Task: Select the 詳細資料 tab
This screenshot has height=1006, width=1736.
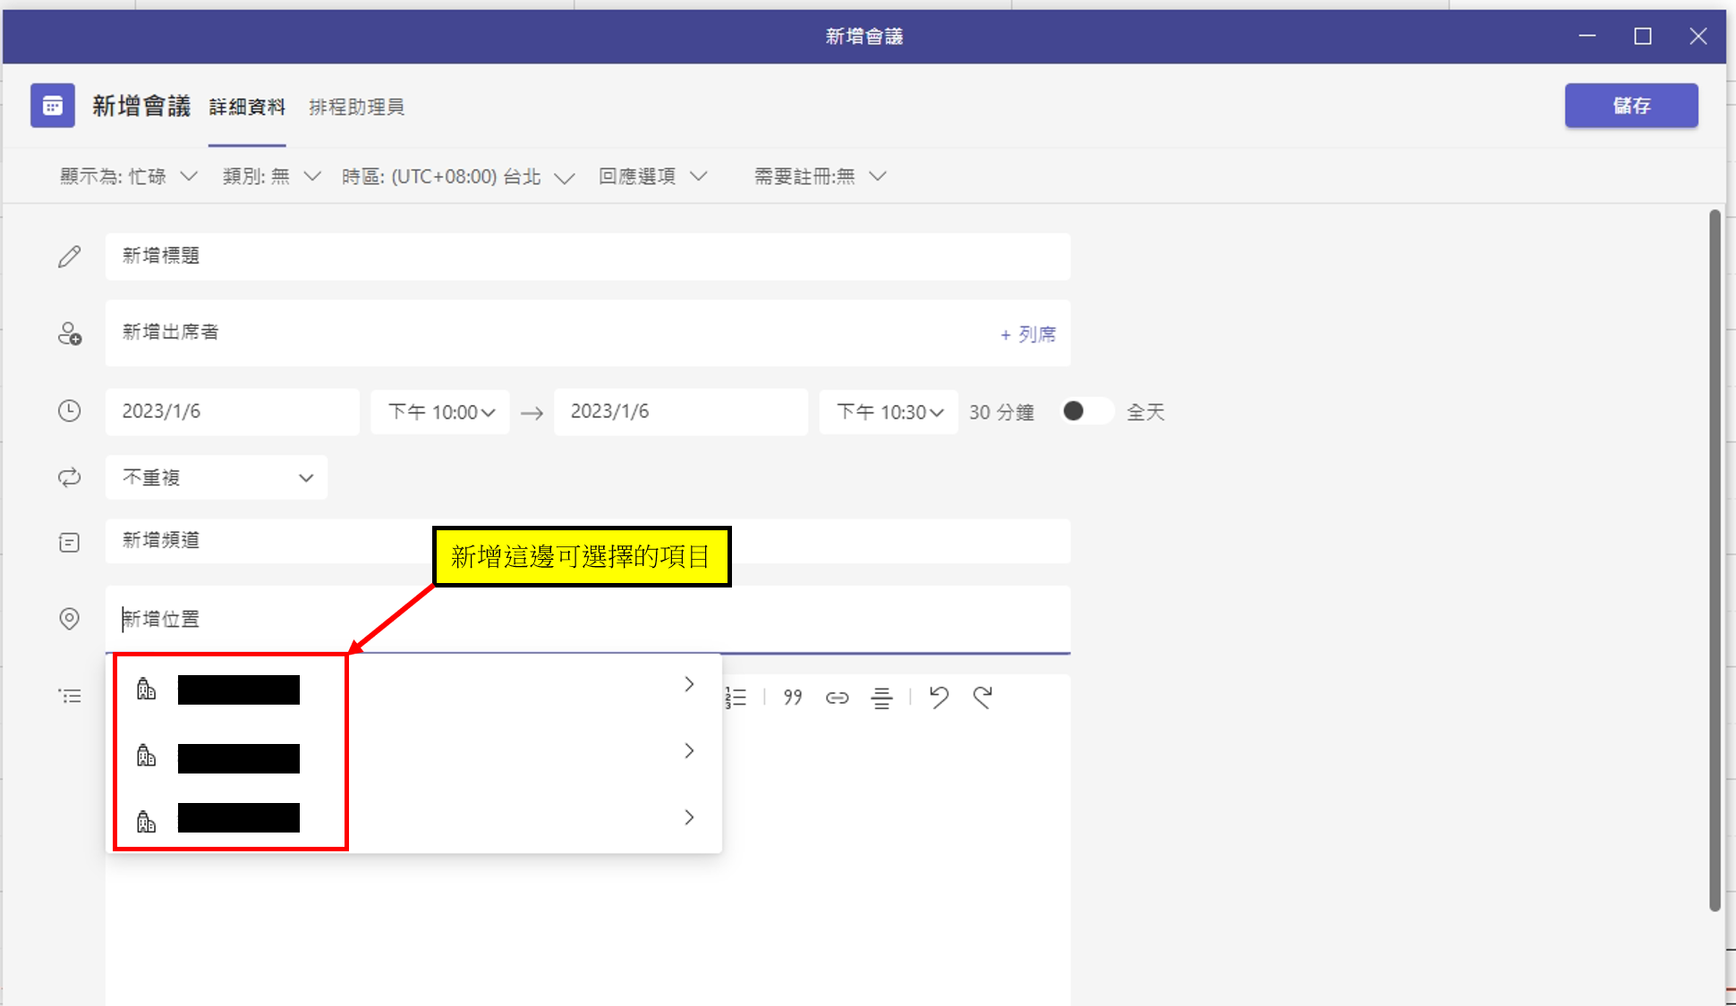Action: [247, 107]
